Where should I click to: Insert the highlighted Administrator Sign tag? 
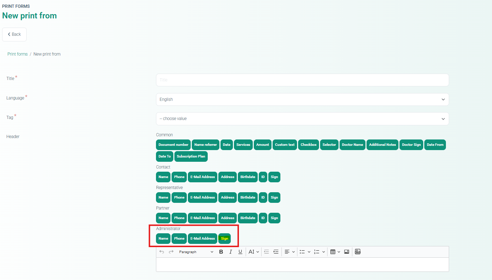(x=224, y=239)
